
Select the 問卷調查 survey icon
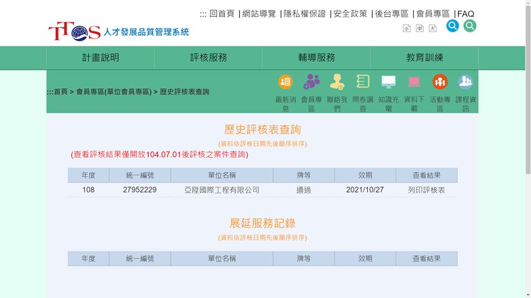[x=363, y=82]
